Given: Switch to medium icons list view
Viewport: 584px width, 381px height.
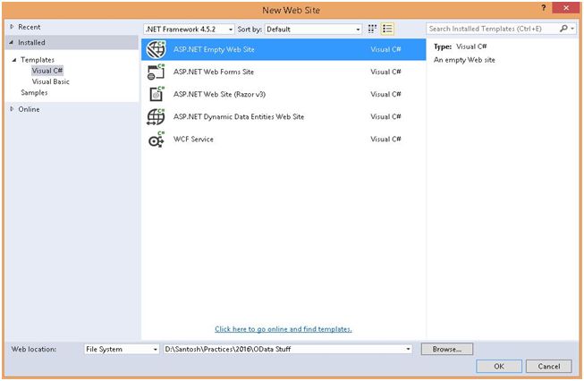Looking at the screenshot, I should 387,29.
